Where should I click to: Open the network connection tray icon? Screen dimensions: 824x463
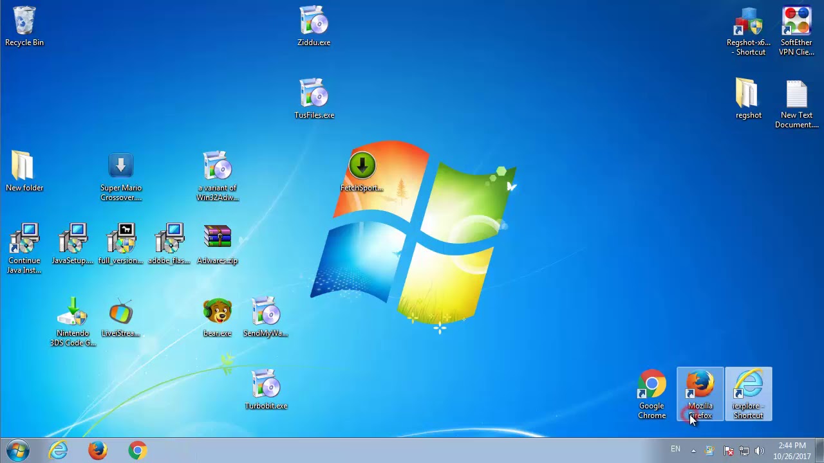(x=744, y=451)
